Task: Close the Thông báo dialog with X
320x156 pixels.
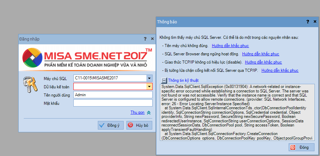Action: click(315, 22)
